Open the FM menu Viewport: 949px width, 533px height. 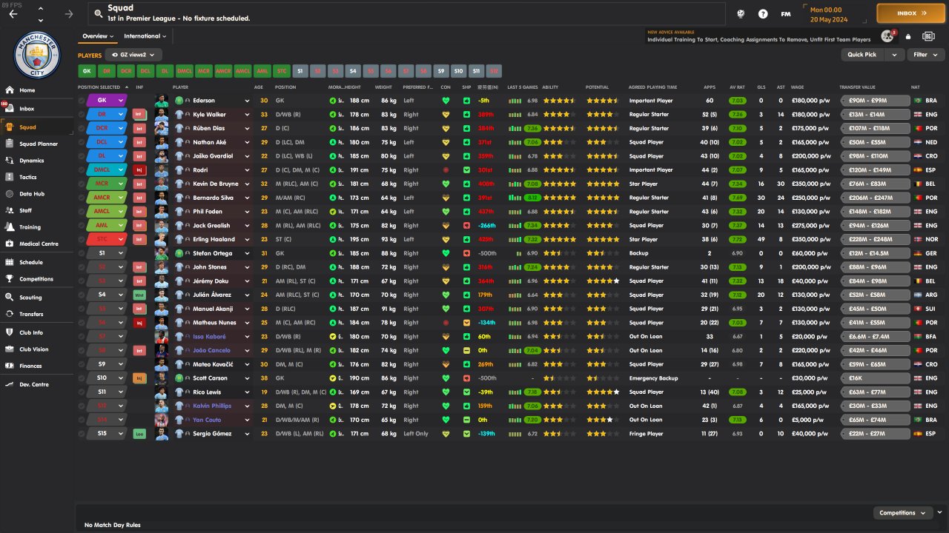(x=786, y=13)
